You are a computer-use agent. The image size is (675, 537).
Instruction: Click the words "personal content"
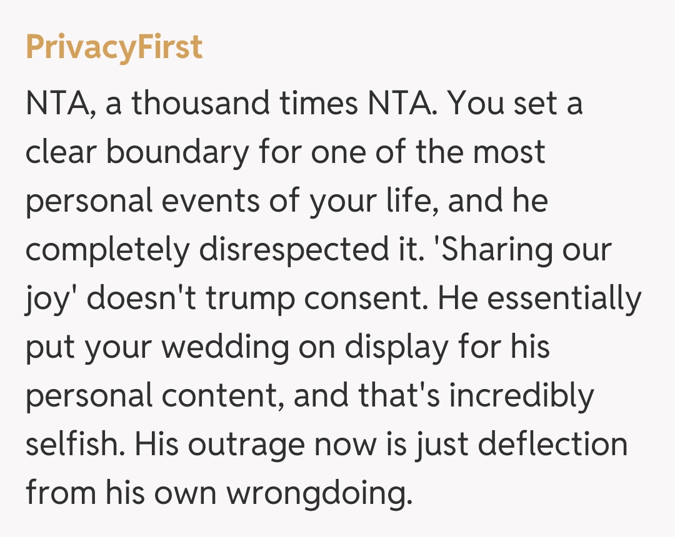coord(151,397)
